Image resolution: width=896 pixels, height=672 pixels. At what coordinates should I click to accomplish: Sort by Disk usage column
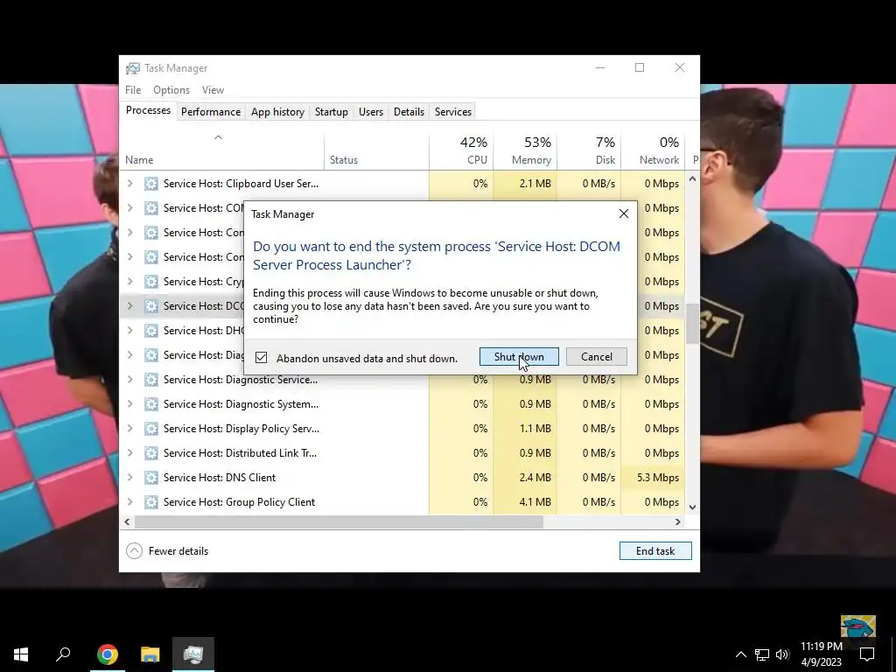click(x=589, y=151)
